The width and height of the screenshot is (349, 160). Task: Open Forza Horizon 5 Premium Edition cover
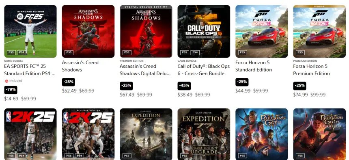[x=319, y=31]
